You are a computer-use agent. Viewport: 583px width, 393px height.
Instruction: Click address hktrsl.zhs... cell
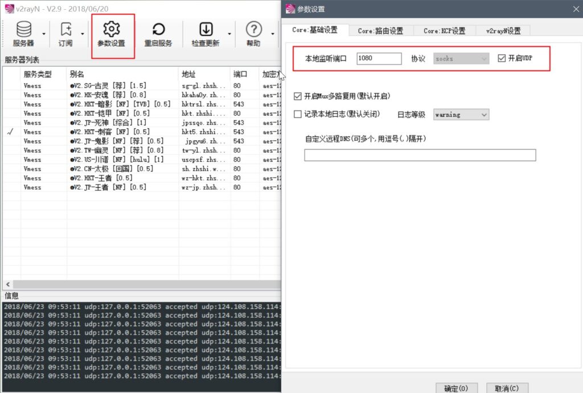point(203,104)
